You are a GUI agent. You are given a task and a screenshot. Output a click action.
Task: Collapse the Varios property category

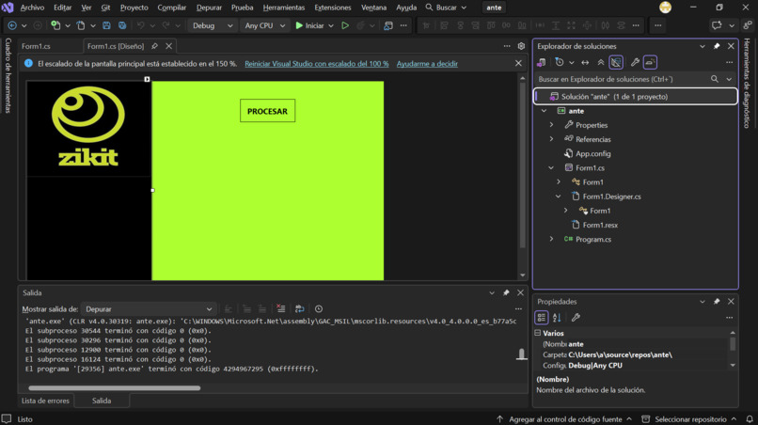[x=538, y=333]
